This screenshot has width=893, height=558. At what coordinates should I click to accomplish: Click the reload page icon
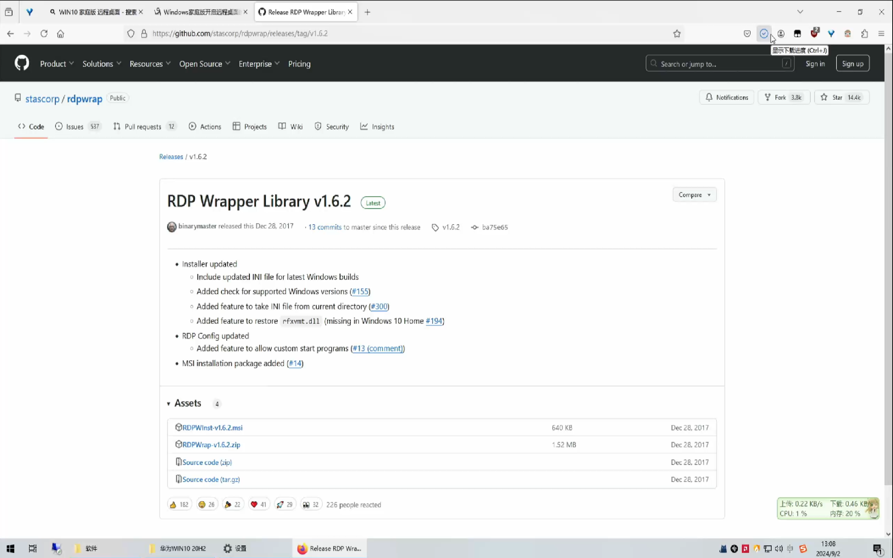pyautogui.click(x=44, y=33)
